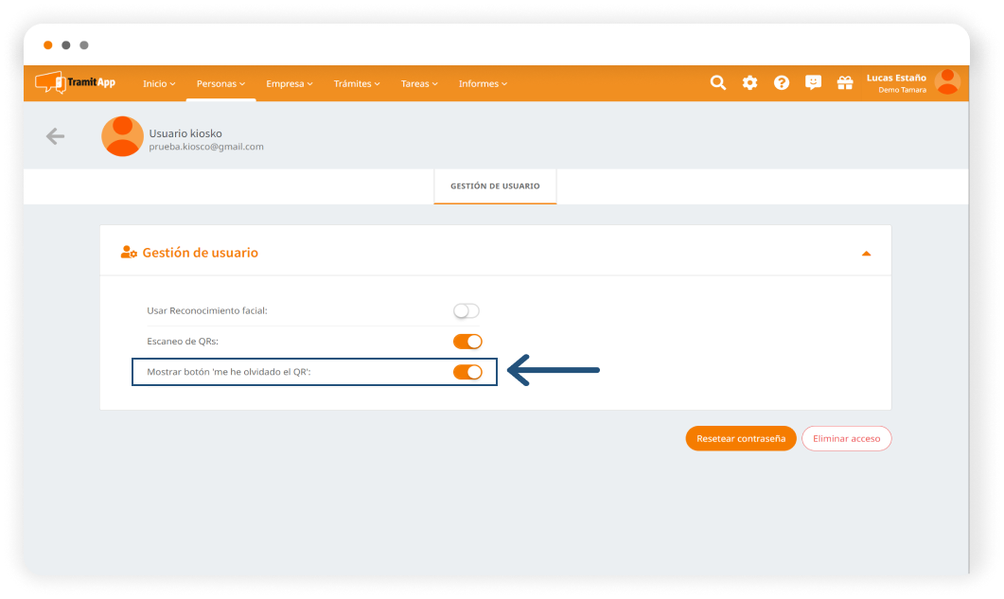
Task: Click the Eliminar acceso button
Action: pos(846,438)
